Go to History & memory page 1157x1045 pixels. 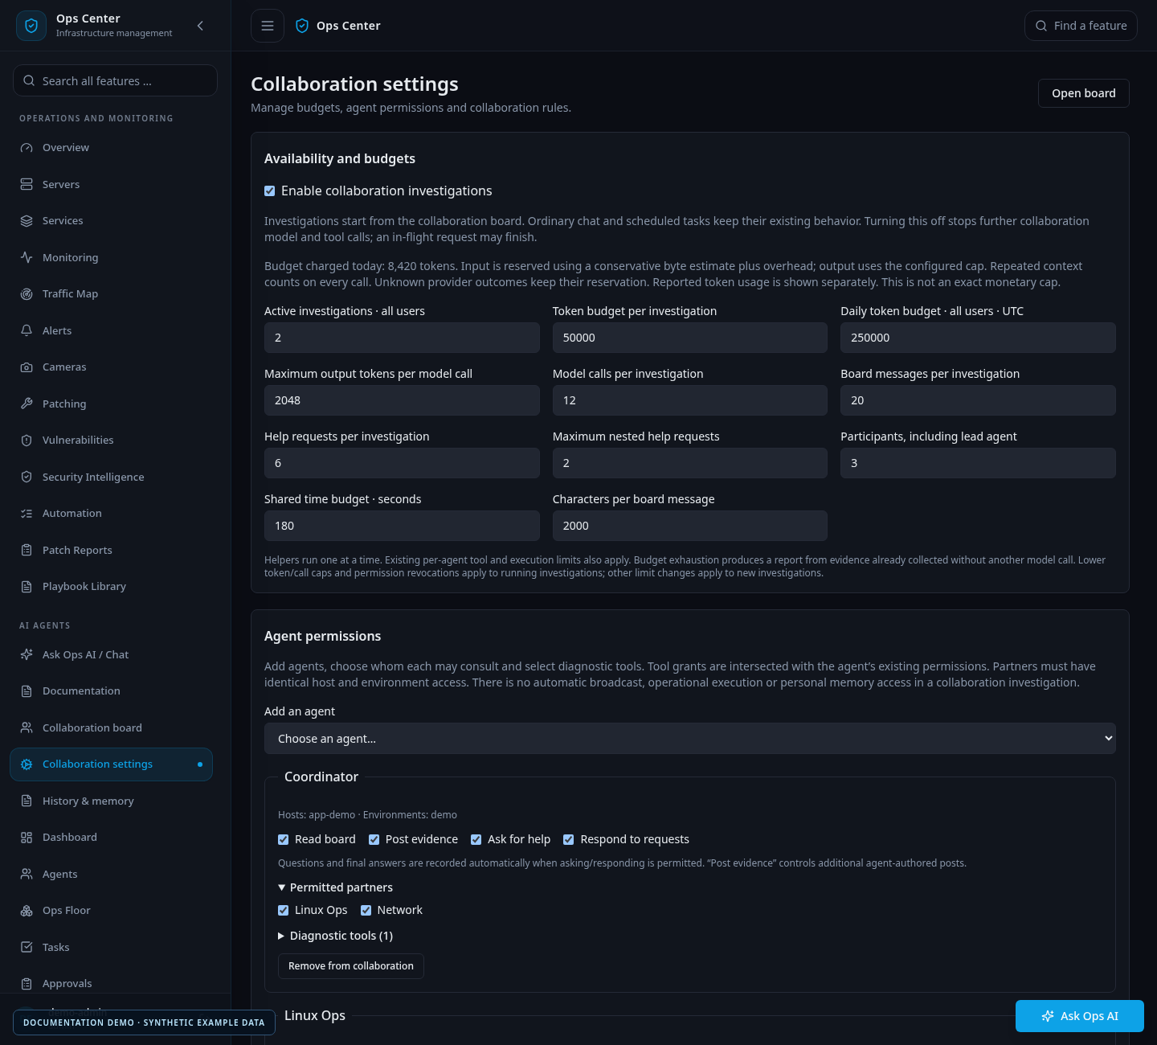click(x=111, y=801)
